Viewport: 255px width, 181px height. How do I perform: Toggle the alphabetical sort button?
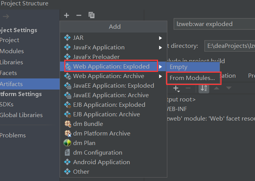204,88
